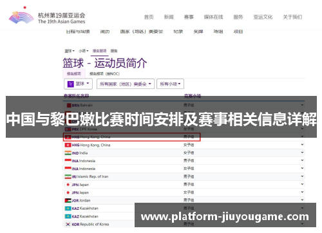
Task: Expand the Bahrain row chevron
Action: pos(302,105)
